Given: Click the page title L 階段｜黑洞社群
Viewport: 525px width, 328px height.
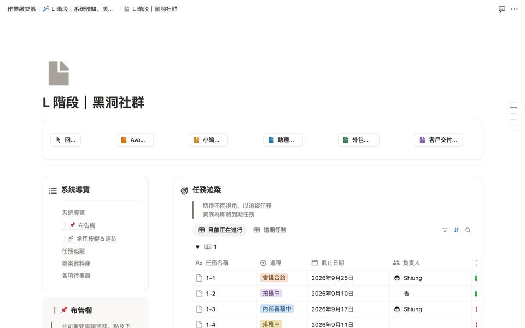Looking at the screenshot, I should pos(94,102).
